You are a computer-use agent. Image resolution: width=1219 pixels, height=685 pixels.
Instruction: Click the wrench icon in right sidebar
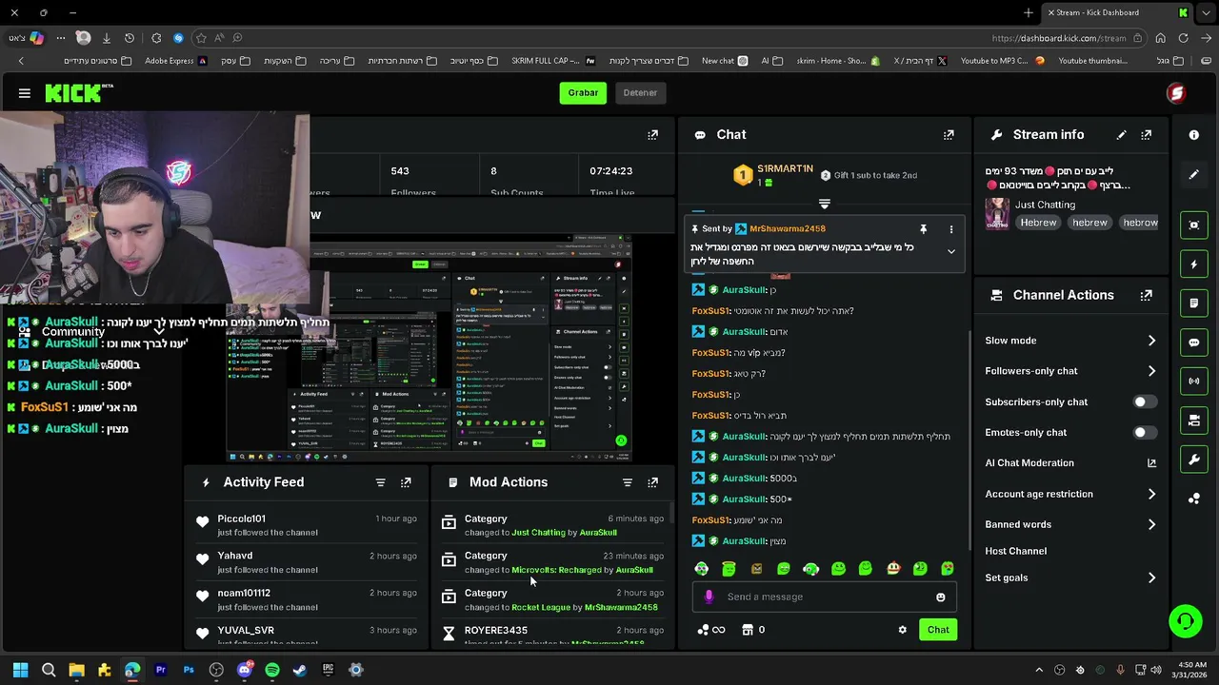(x=1193, y=460)
